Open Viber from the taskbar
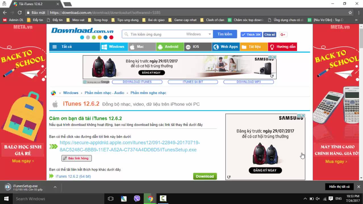This screenshot has width=363, height=204. [x=137, y=199]
